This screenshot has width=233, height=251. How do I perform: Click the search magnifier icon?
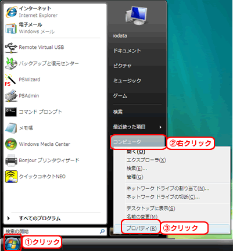pyautogui.click(x=102, y=231)
